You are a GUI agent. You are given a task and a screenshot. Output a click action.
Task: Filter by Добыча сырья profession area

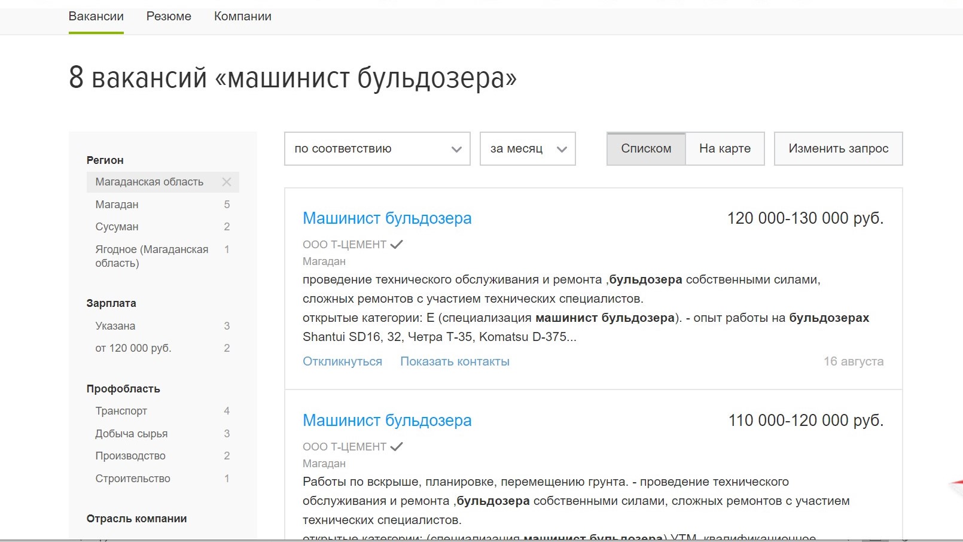[132, 434]
